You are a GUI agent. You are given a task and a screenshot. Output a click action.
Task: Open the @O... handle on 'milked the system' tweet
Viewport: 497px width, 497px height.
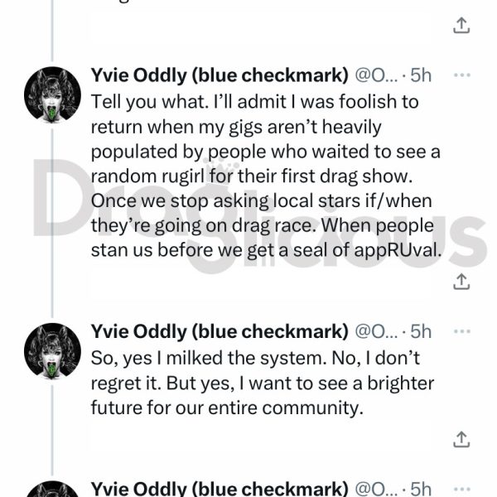coord(376,332)
